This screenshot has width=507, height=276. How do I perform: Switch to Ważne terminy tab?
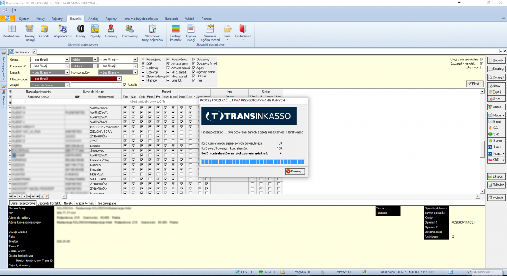click(85, 203)
